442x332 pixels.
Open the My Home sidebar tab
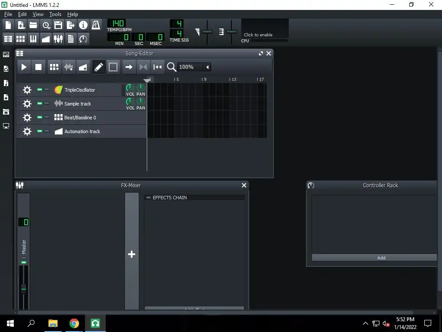coord(6,112)
